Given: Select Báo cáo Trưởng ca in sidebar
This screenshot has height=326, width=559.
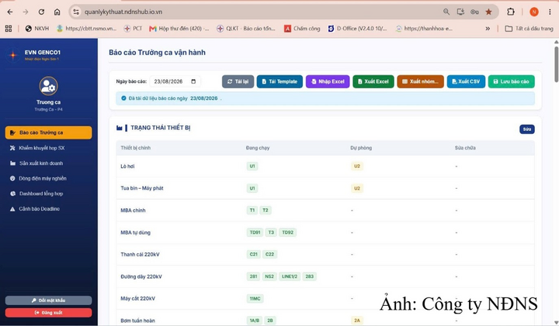Looking at the screenshot, I should coord(48,132).
